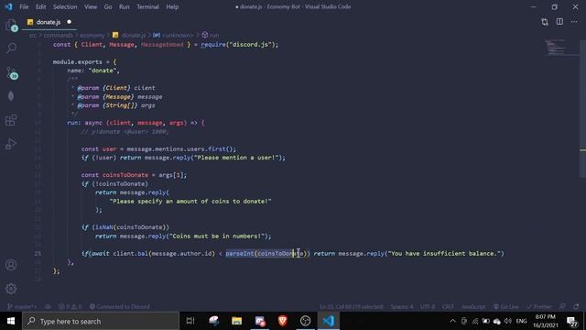
Task: Open Brave browser from the taskbar
Action: coord(283,321)
